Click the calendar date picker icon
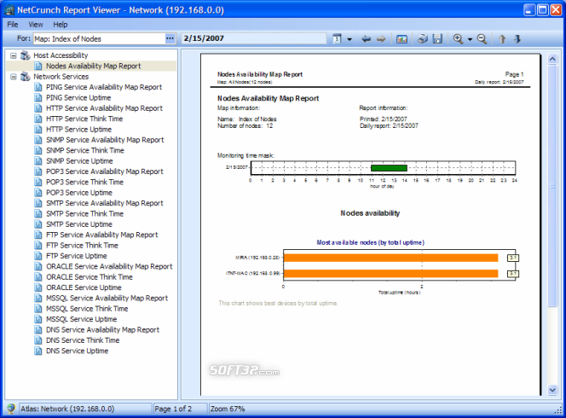 (337, 38)
